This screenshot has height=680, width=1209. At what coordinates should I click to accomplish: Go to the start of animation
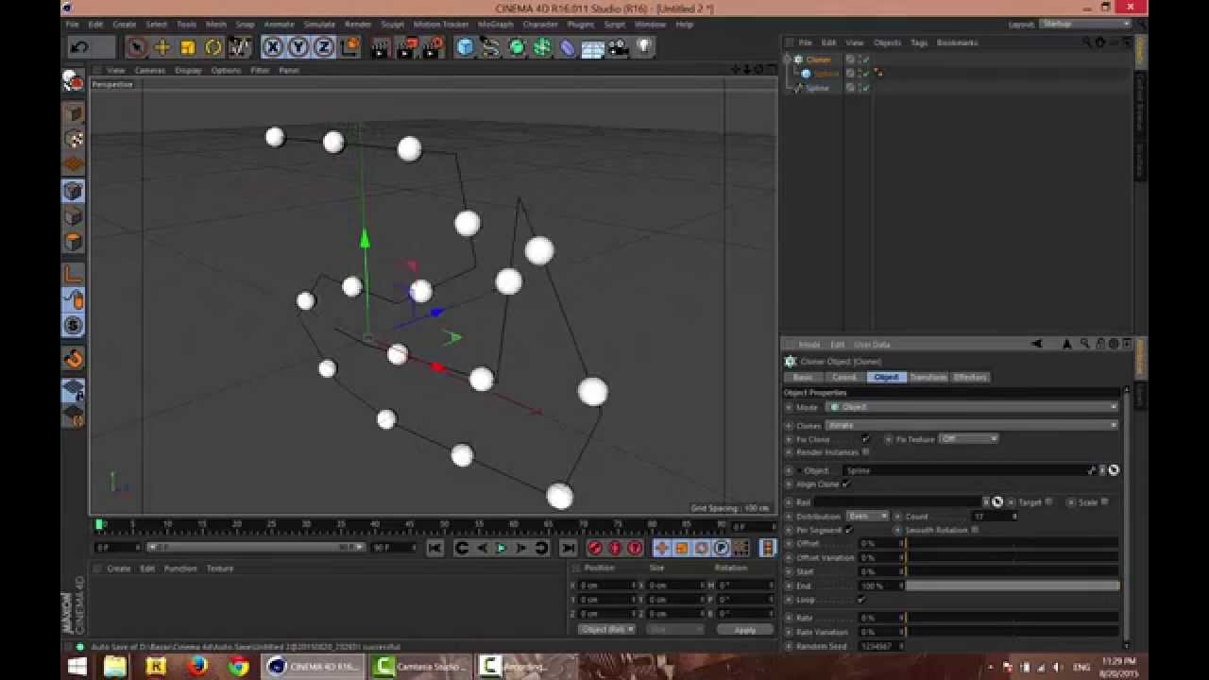pos(434,548)
